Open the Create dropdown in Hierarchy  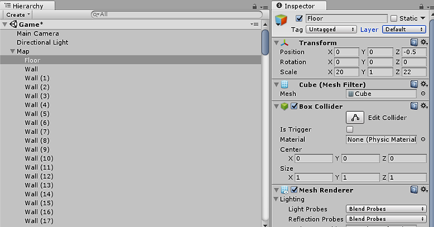[17, 14]
